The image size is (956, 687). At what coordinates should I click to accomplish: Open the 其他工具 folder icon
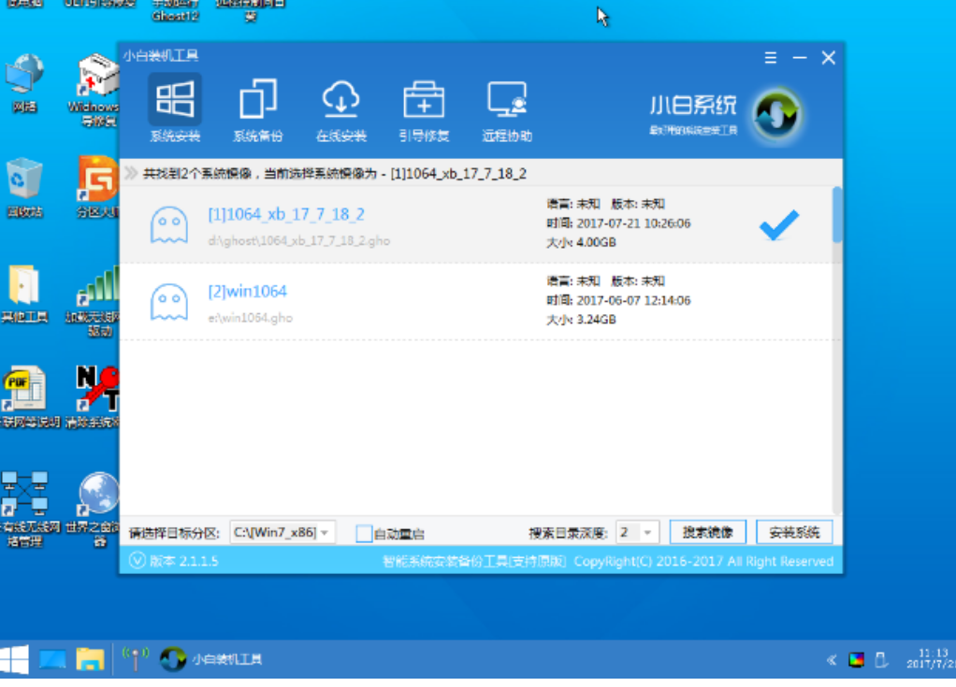[24, 293]
